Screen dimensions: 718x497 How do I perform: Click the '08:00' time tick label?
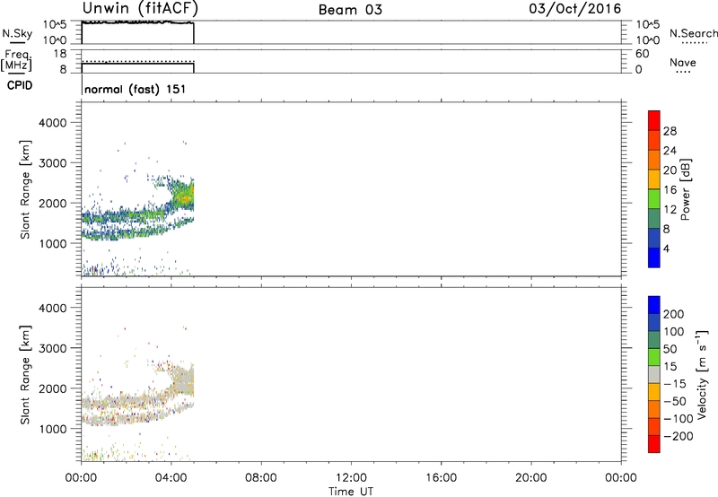(261, 478)
